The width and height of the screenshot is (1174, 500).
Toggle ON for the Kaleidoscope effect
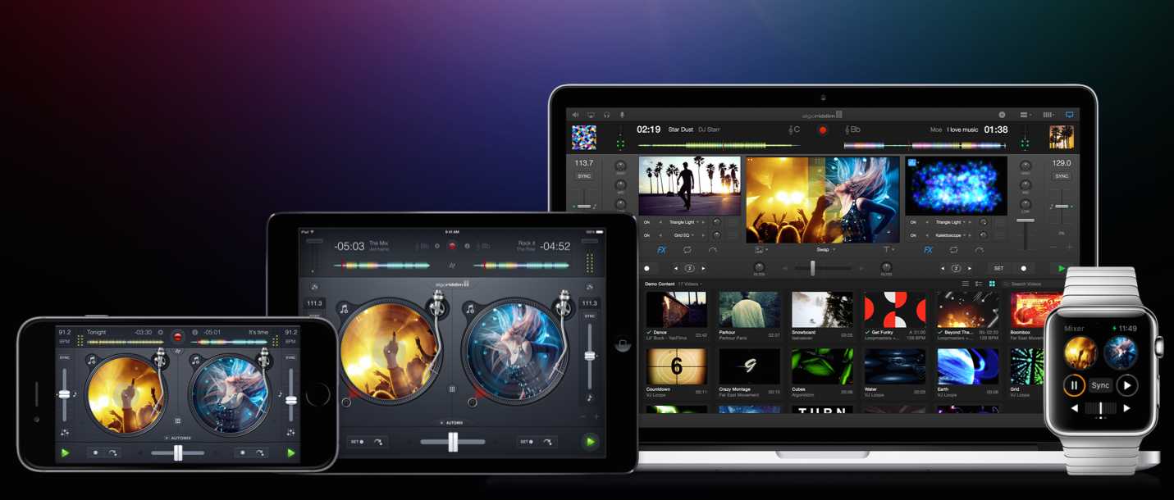pos(912,235)
